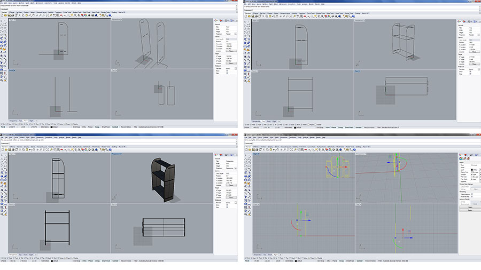Click Display Color swatch in gumball window properties

point(472,172)
